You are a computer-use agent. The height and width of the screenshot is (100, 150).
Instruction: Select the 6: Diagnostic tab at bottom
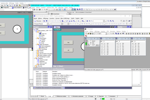point(100,96)
